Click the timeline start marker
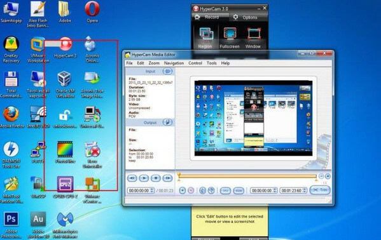The image size is (381, 240). click(179, 177)
